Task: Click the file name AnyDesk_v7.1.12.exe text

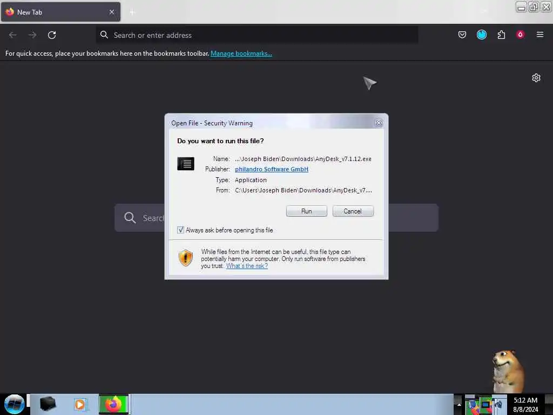Action: point(343,159)
